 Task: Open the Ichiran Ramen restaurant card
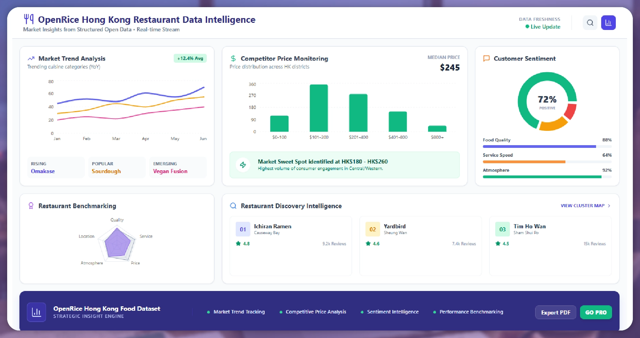click(x=291, y=245)
